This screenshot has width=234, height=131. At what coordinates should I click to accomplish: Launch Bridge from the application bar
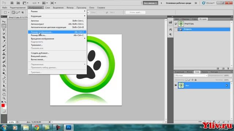[12, 3]
